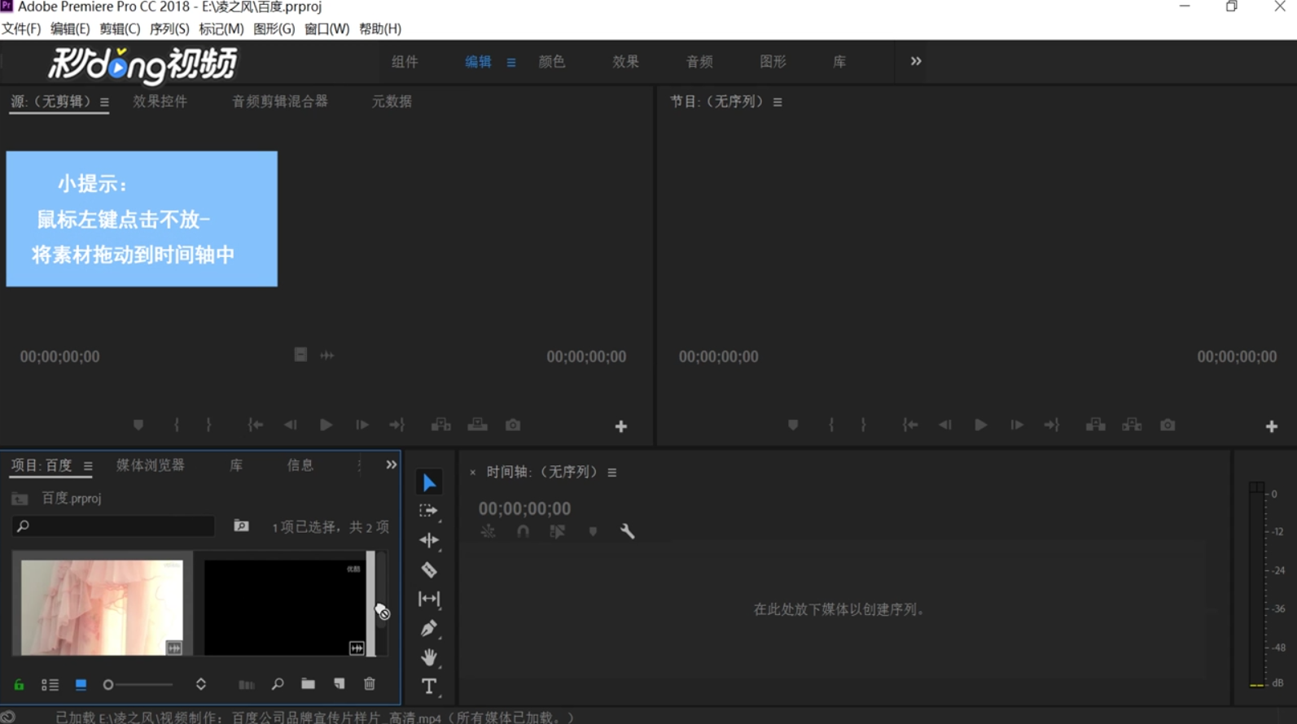
Task: Click Export Frame camera in program monitor
Action: coord(1168,425)
